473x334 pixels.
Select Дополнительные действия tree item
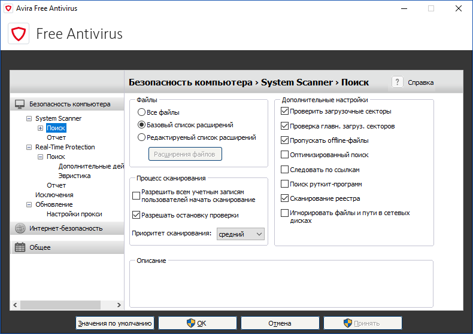[x=91, y=166]
